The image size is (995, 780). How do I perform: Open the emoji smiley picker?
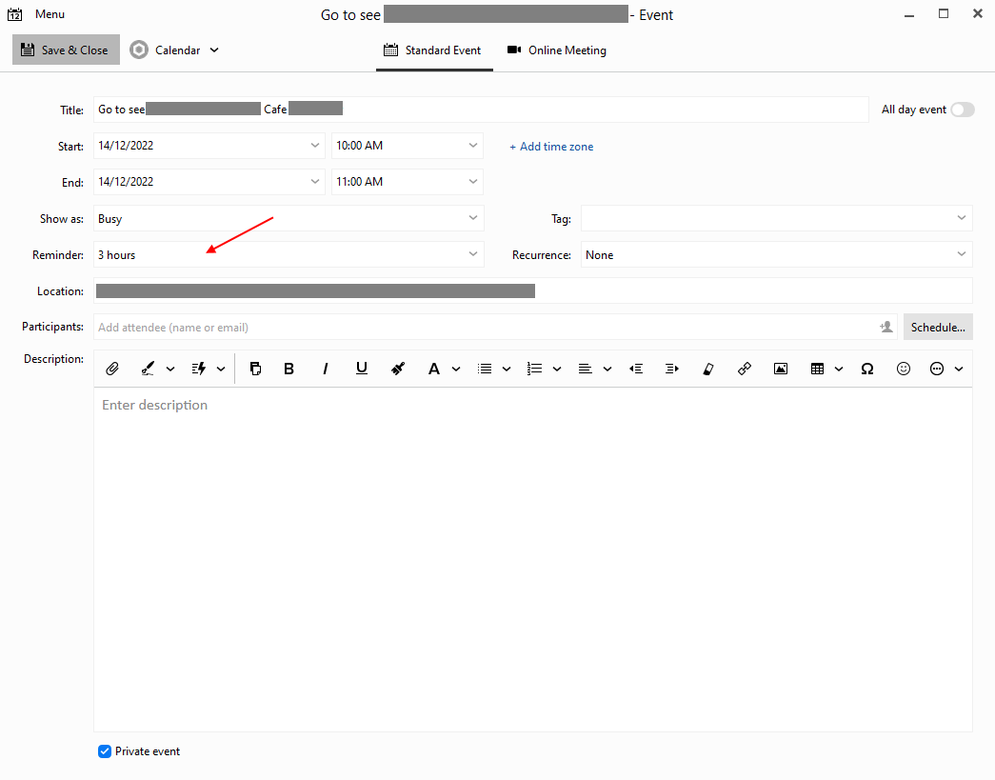(x=904, y=369)
